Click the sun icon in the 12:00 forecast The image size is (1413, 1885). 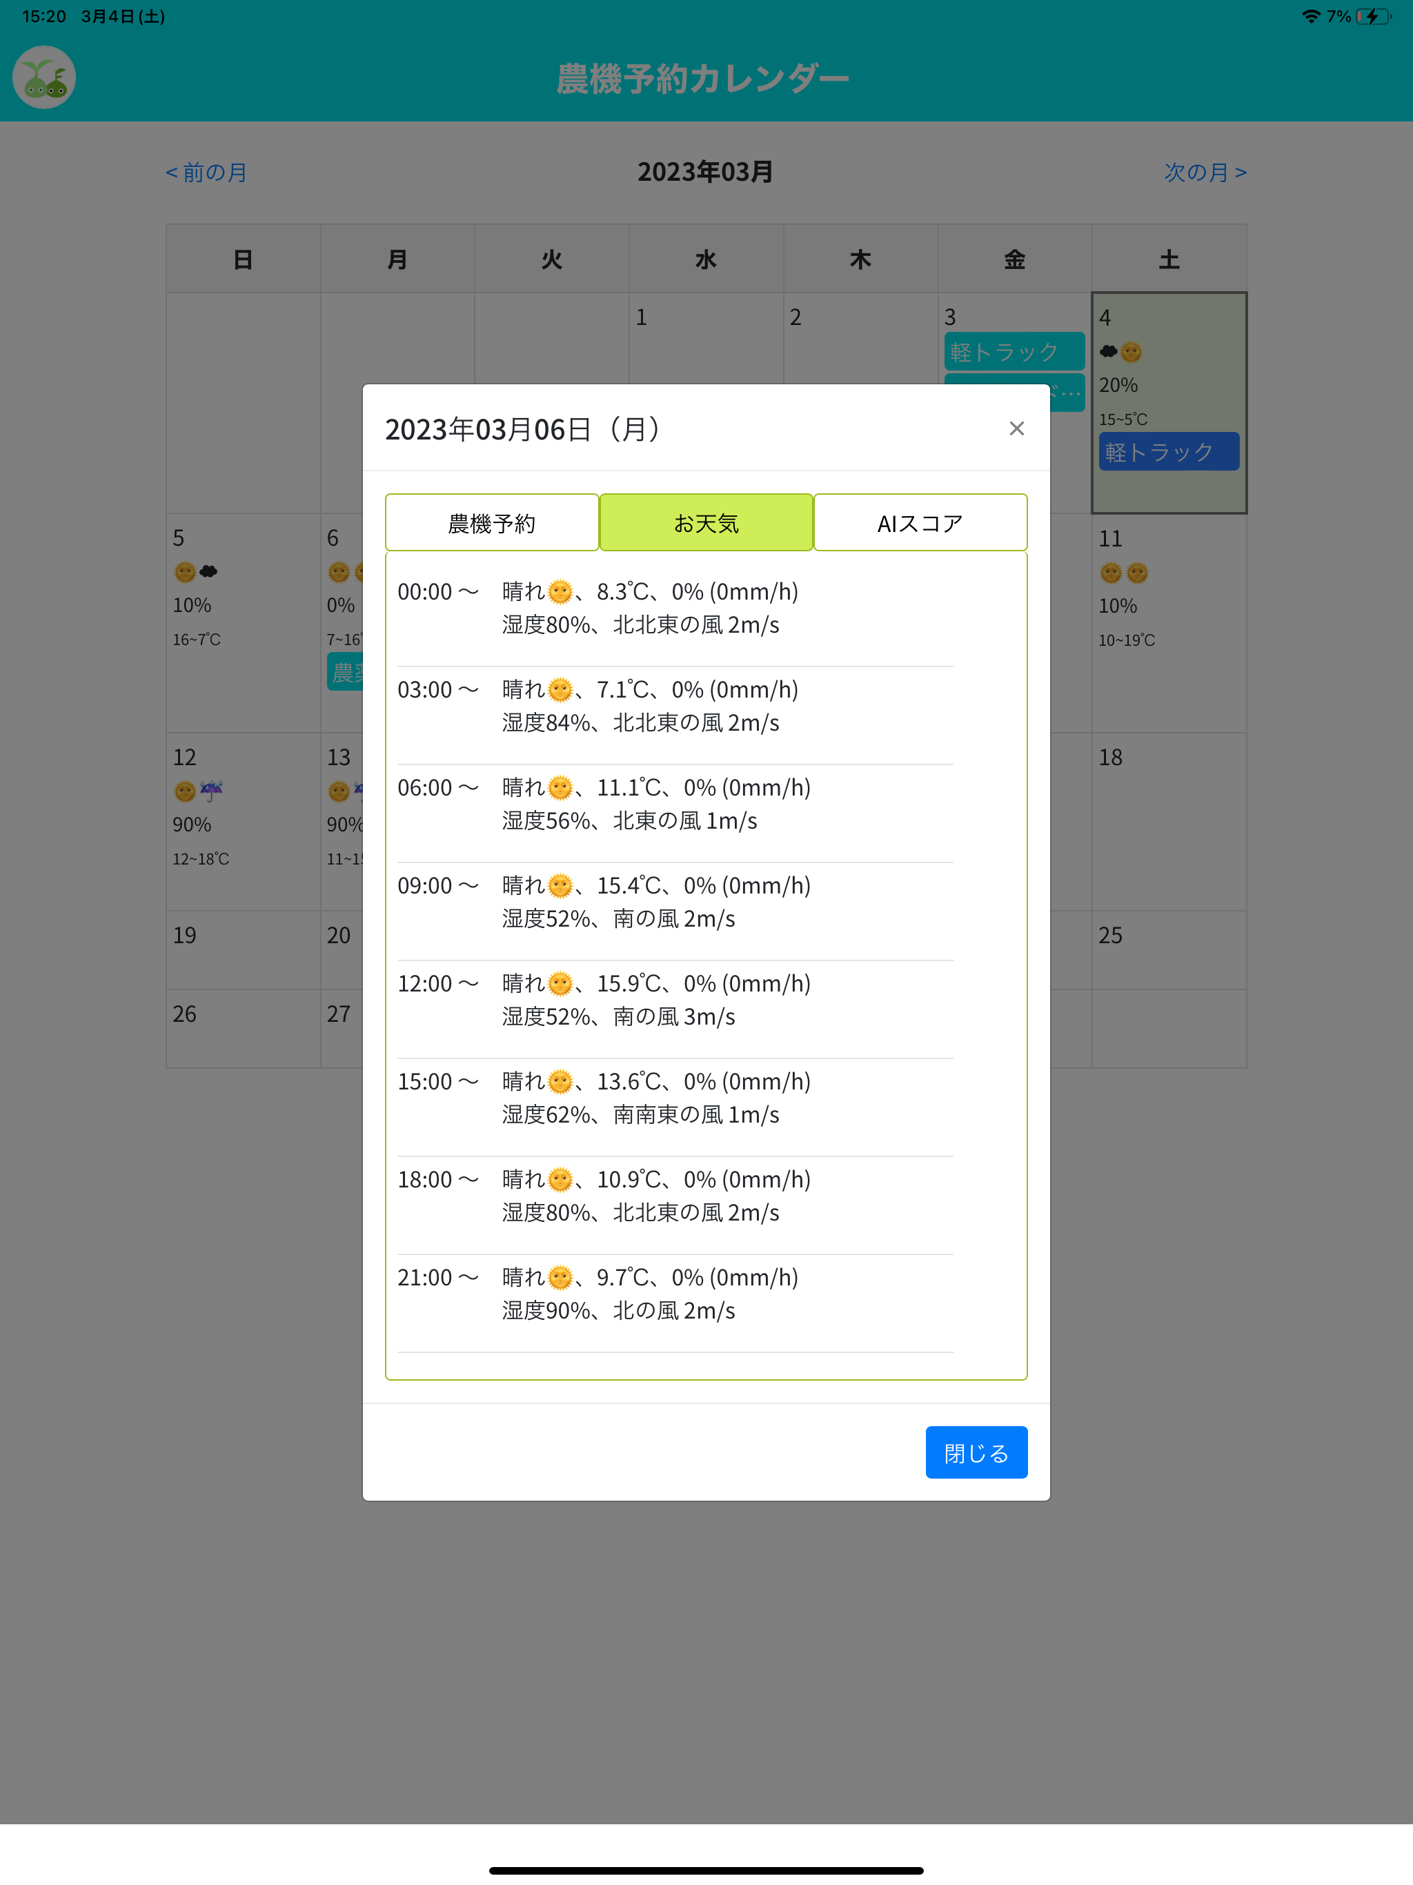pyautogui.click(x=560, y=983)
